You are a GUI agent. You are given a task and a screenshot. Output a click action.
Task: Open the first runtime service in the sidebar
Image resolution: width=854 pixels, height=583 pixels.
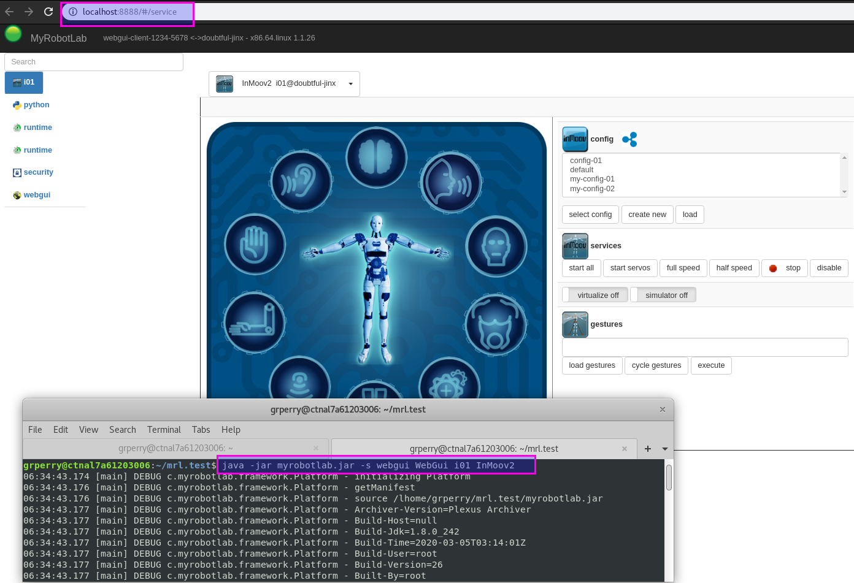pyautogui.click(x=33, y=128)
